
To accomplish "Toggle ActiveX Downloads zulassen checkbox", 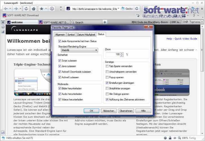I will [x=59, y=72].
